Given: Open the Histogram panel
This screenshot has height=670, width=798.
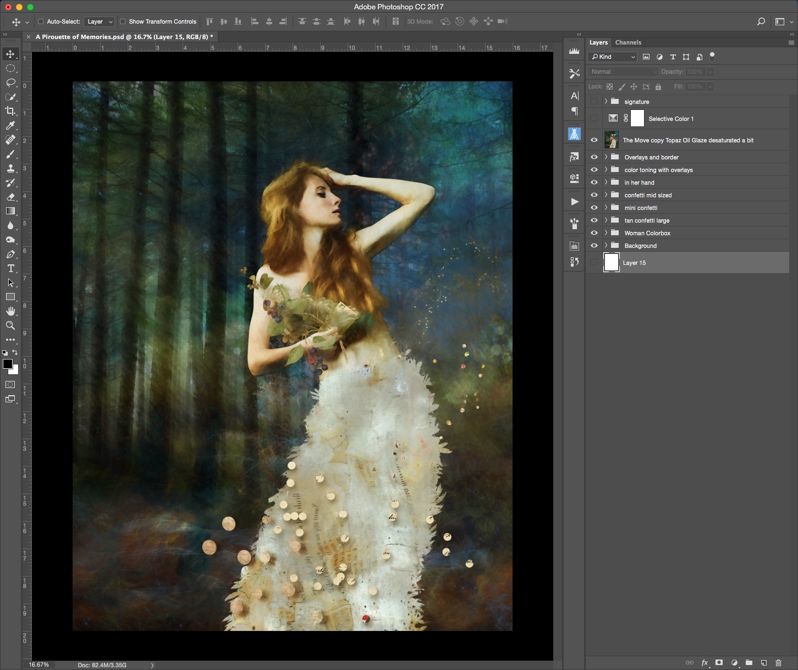Looking at the screenshot, I should pyautogui.click(x=574, y=51).
